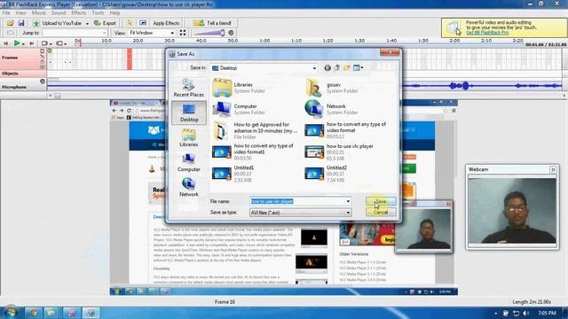Click the Cancel button in Save As dialog
The image size is (568, 319).
coord(381,213)
